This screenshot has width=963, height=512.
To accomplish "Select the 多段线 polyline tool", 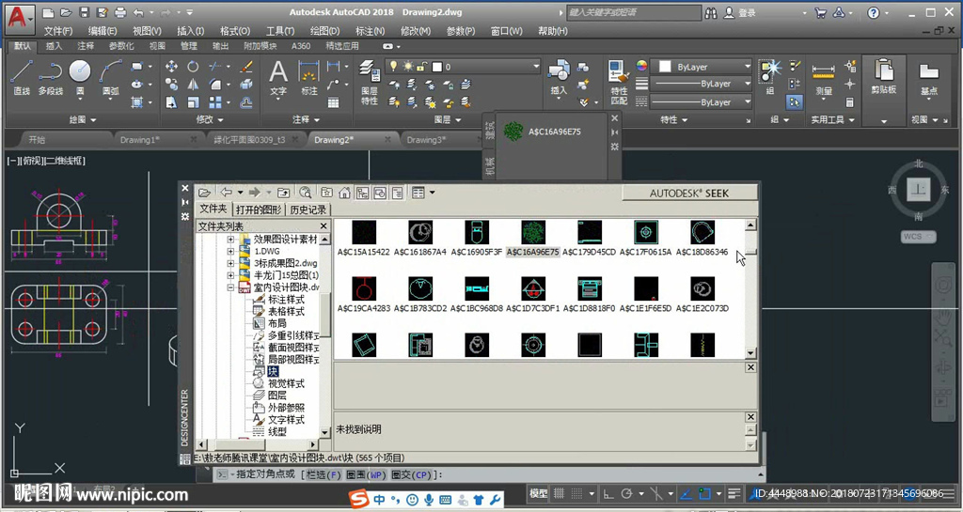I will tap(51, 77).
